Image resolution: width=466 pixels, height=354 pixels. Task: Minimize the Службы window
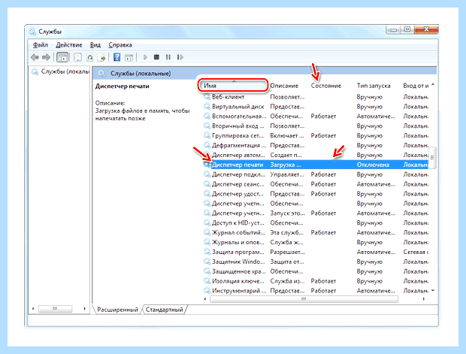pos(393,29)
